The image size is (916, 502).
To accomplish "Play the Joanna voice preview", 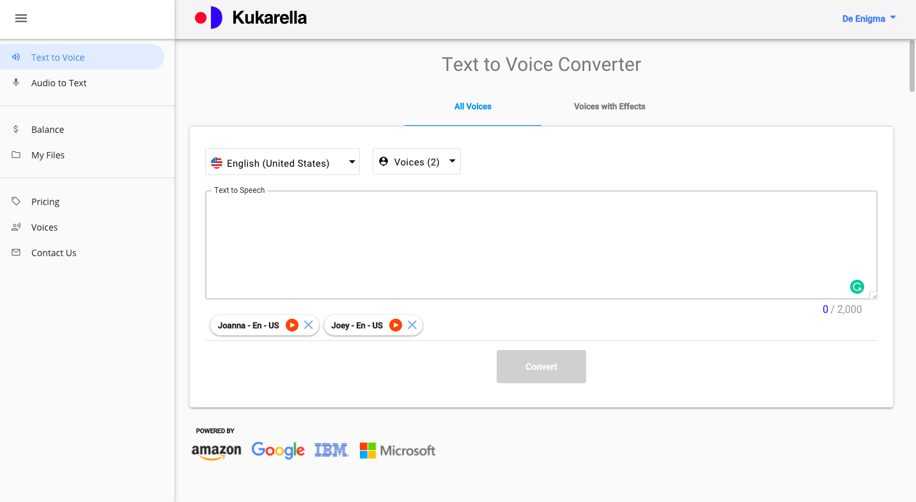I will pos(292,325).
